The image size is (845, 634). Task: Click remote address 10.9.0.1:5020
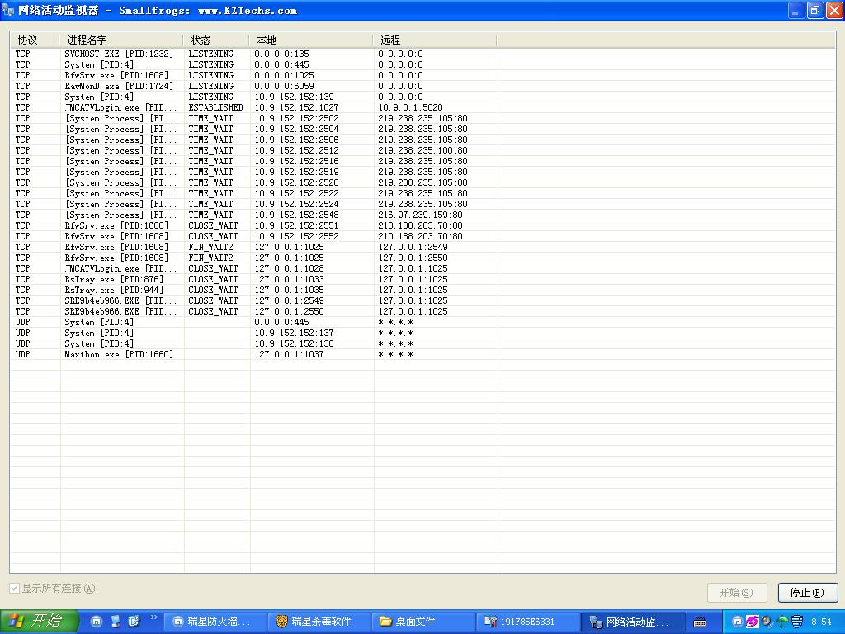coord(411,108)
